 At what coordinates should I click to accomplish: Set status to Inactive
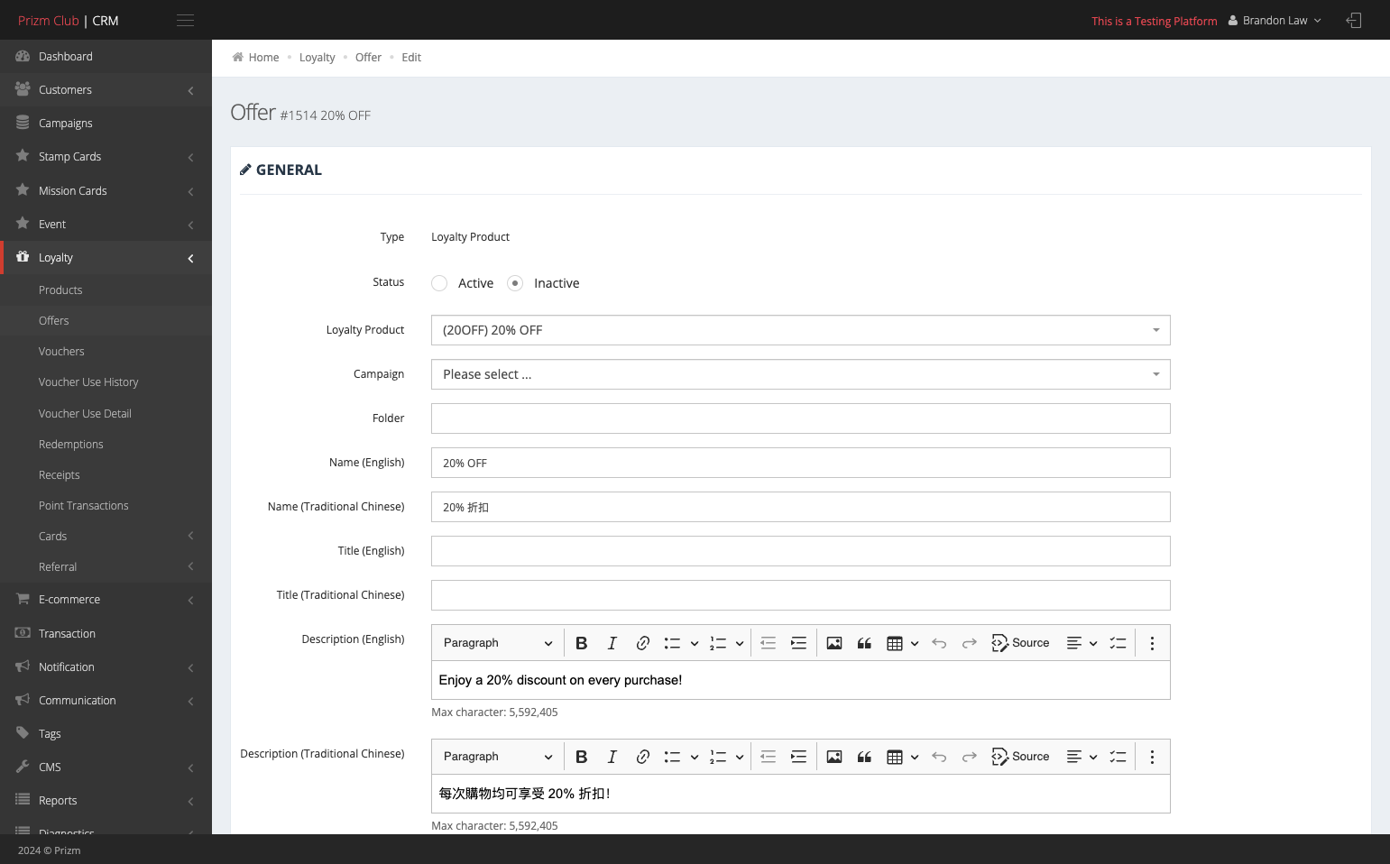(515, 283)
